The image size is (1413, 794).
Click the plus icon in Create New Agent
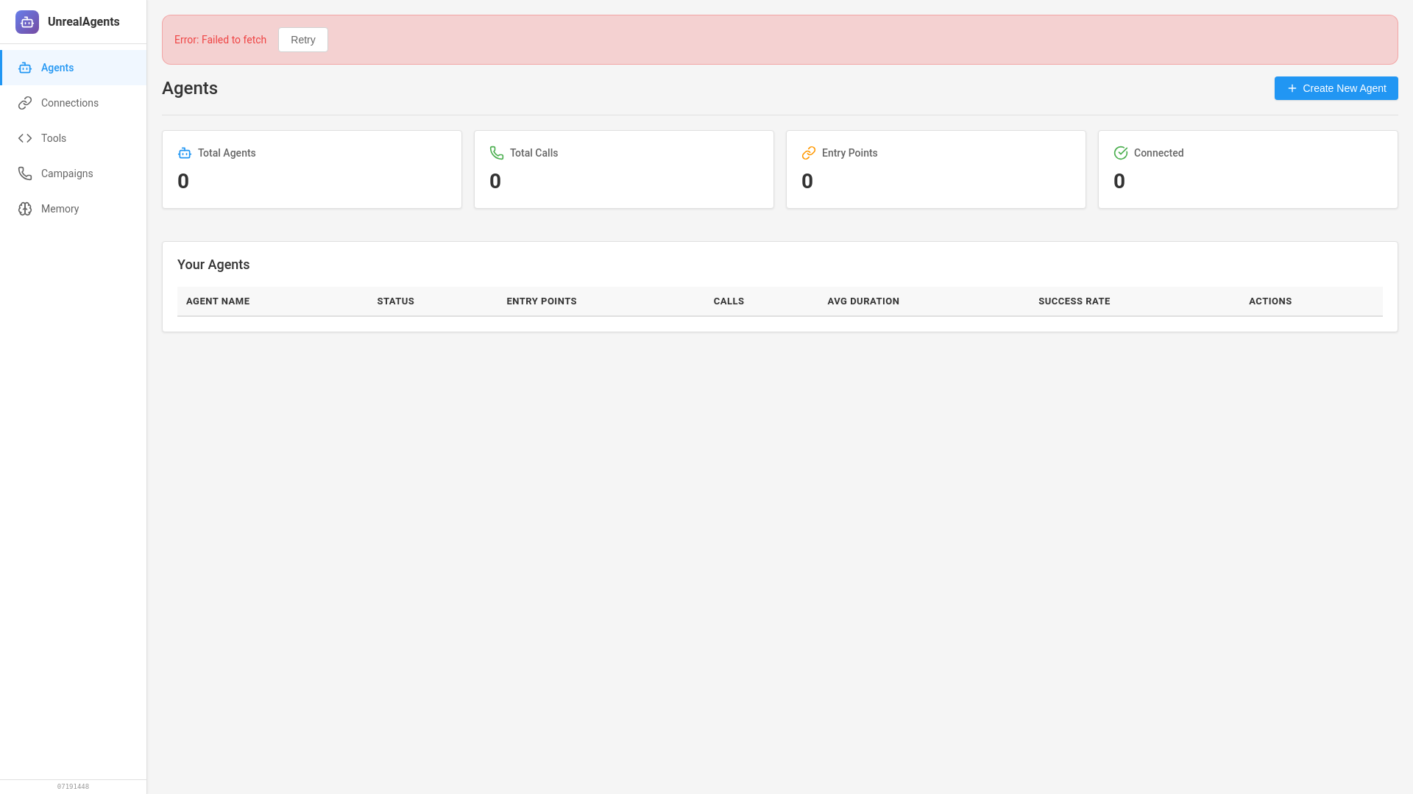point(1292,88)
